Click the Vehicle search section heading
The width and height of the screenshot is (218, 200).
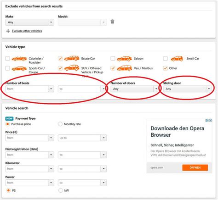17,108
